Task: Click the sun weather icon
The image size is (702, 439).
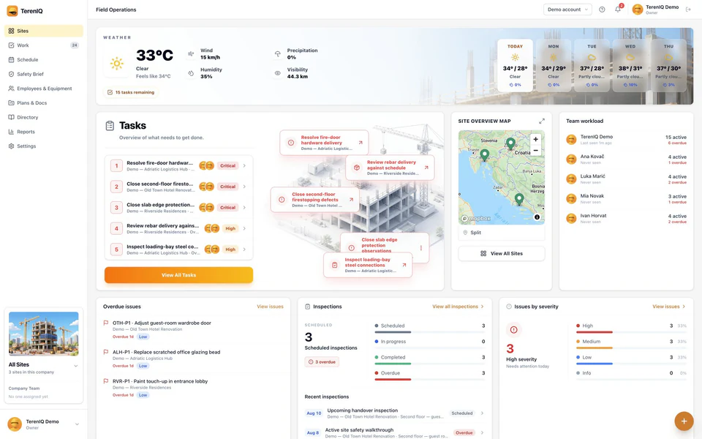Action: [116, 64]
